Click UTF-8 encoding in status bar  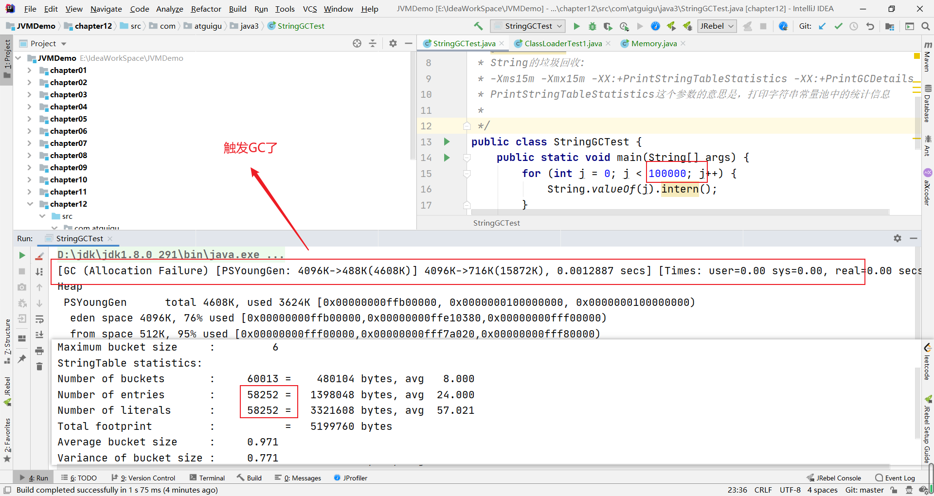coord(790,490)
